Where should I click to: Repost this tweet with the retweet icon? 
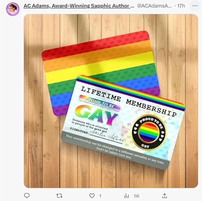click(59, 196)
